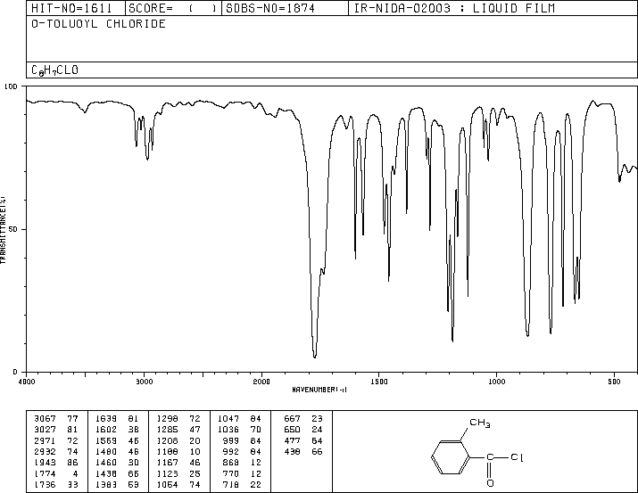The height and width of the screenshot is (493, 638).
Task: Click the 1000 wavenumber axis label
Action: 496,382
